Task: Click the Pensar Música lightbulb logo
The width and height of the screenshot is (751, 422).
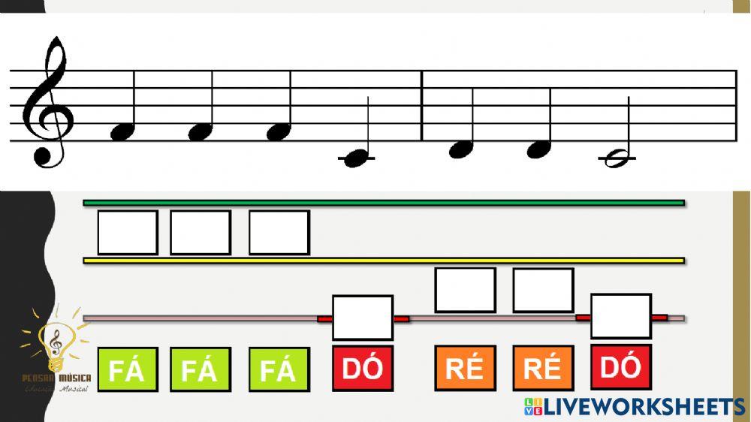Action: [56, 351]
